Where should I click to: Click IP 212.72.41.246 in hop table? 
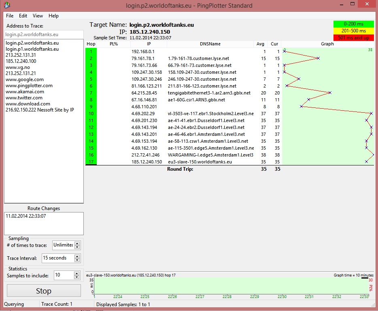[145, 155]
